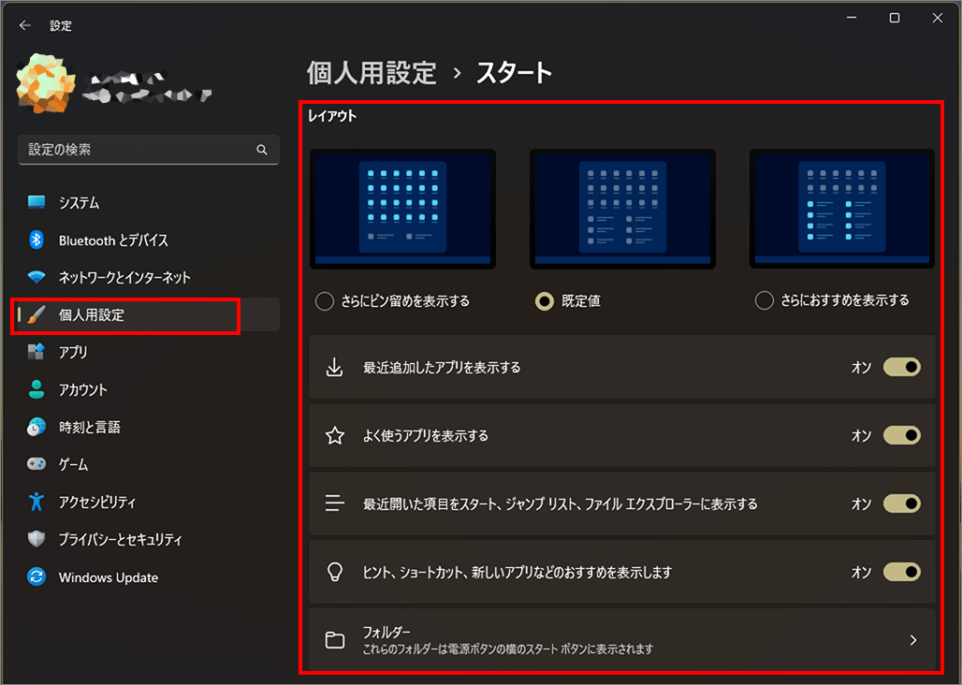Open Bluetooth とデバイス category

[x=149, y=240]
